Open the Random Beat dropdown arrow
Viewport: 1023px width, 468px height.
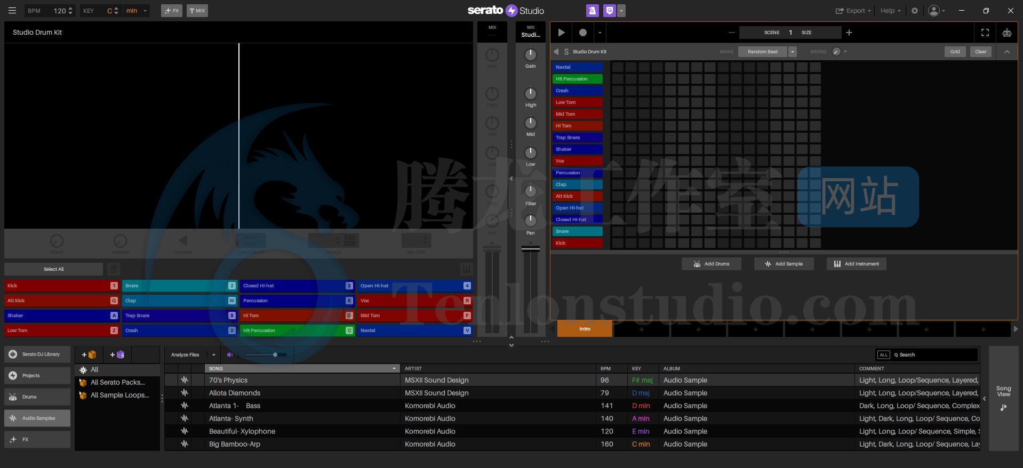(793, 52)
